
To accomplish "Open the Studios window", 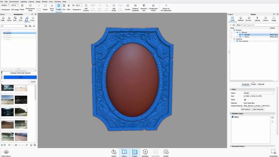I will [x=128, y=7].
